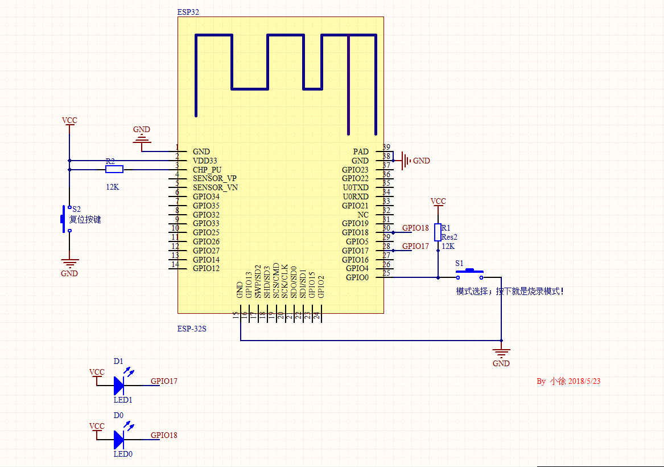The width and height of the screenshot is (664, 467).
Task: Click the GPIO34 pin name
Action: pyautogui.click(x=206, y=196)
